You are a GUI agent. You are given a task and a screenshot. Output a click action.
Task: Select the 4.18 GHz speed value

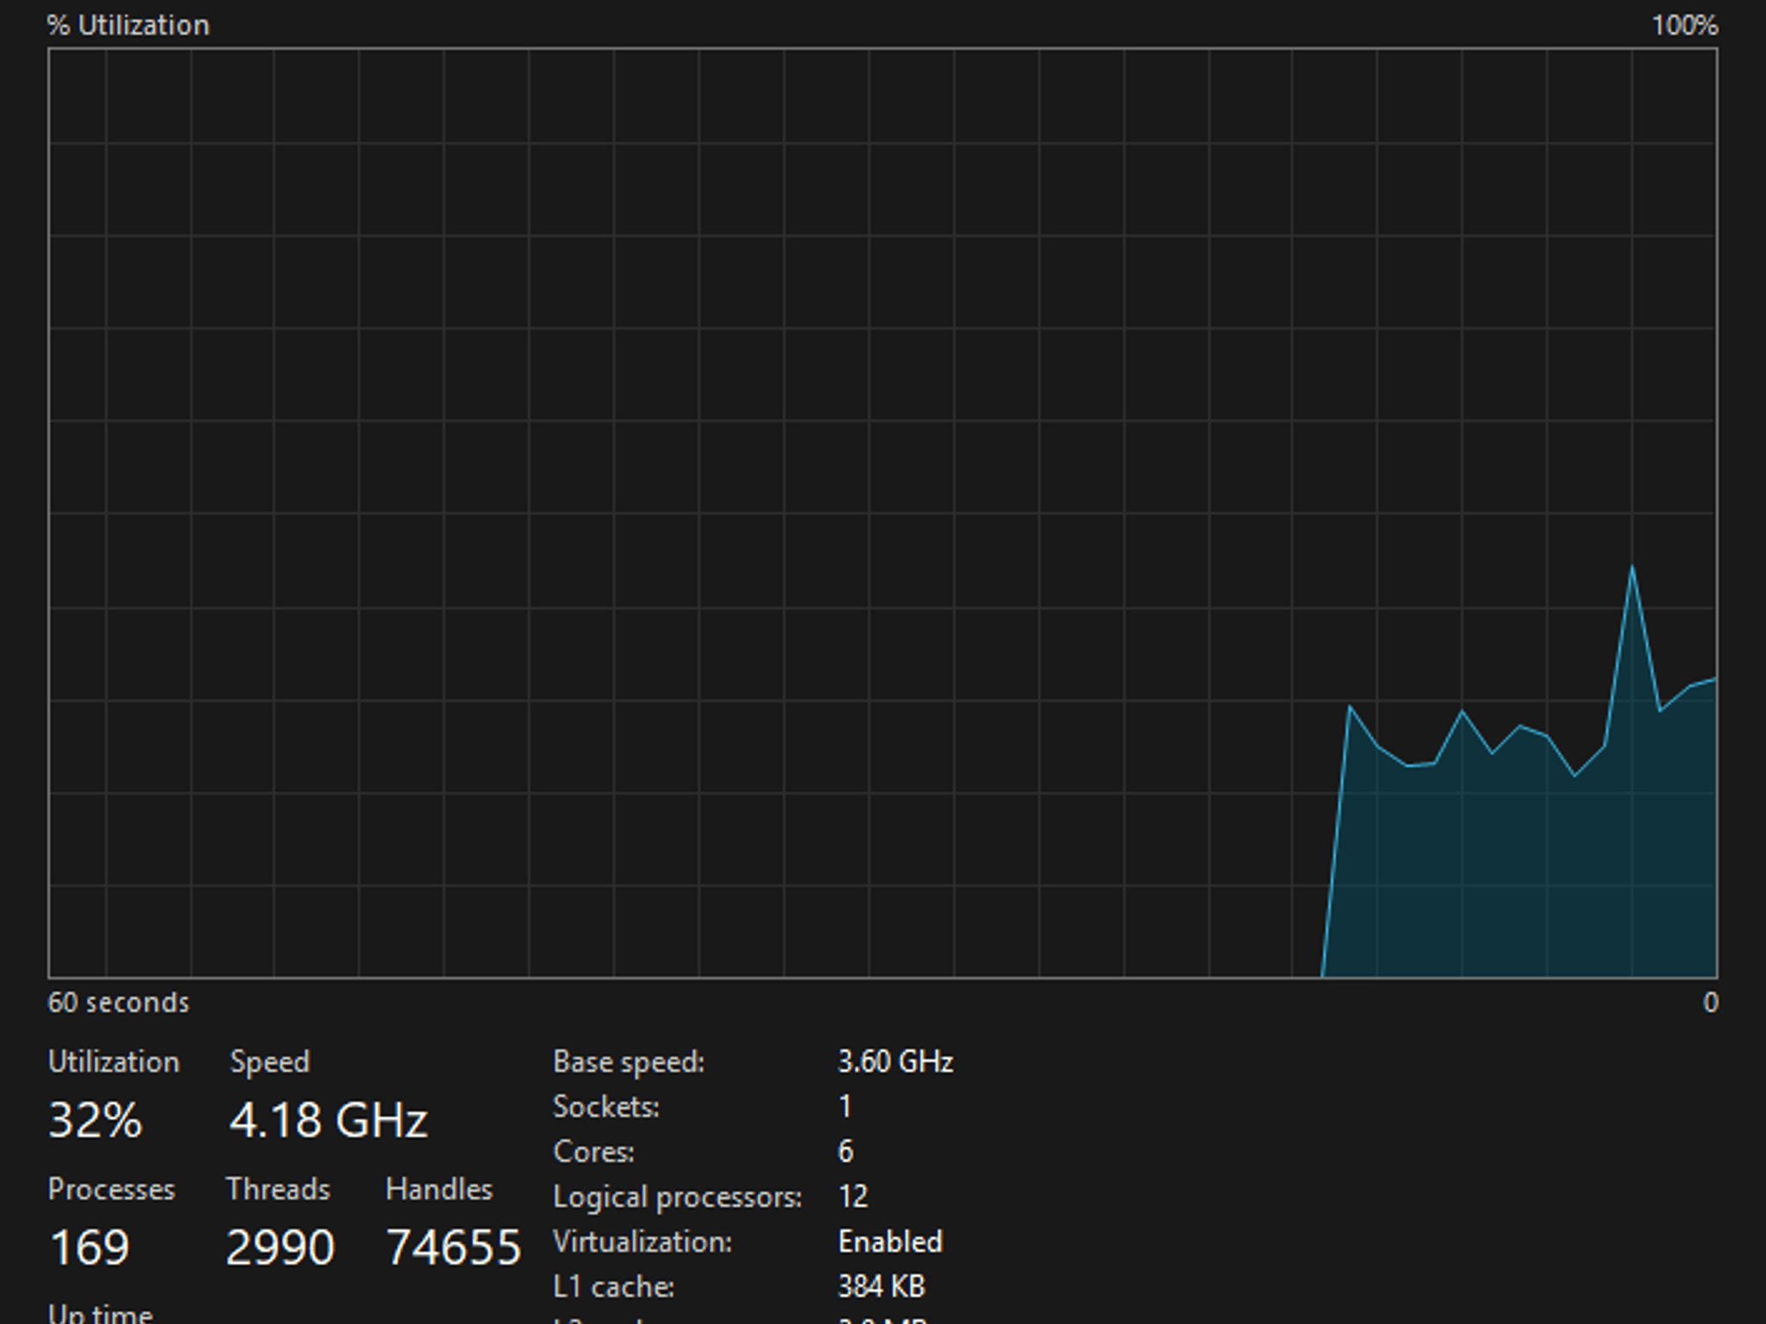pyautogui.click(x=329, y=1120)
